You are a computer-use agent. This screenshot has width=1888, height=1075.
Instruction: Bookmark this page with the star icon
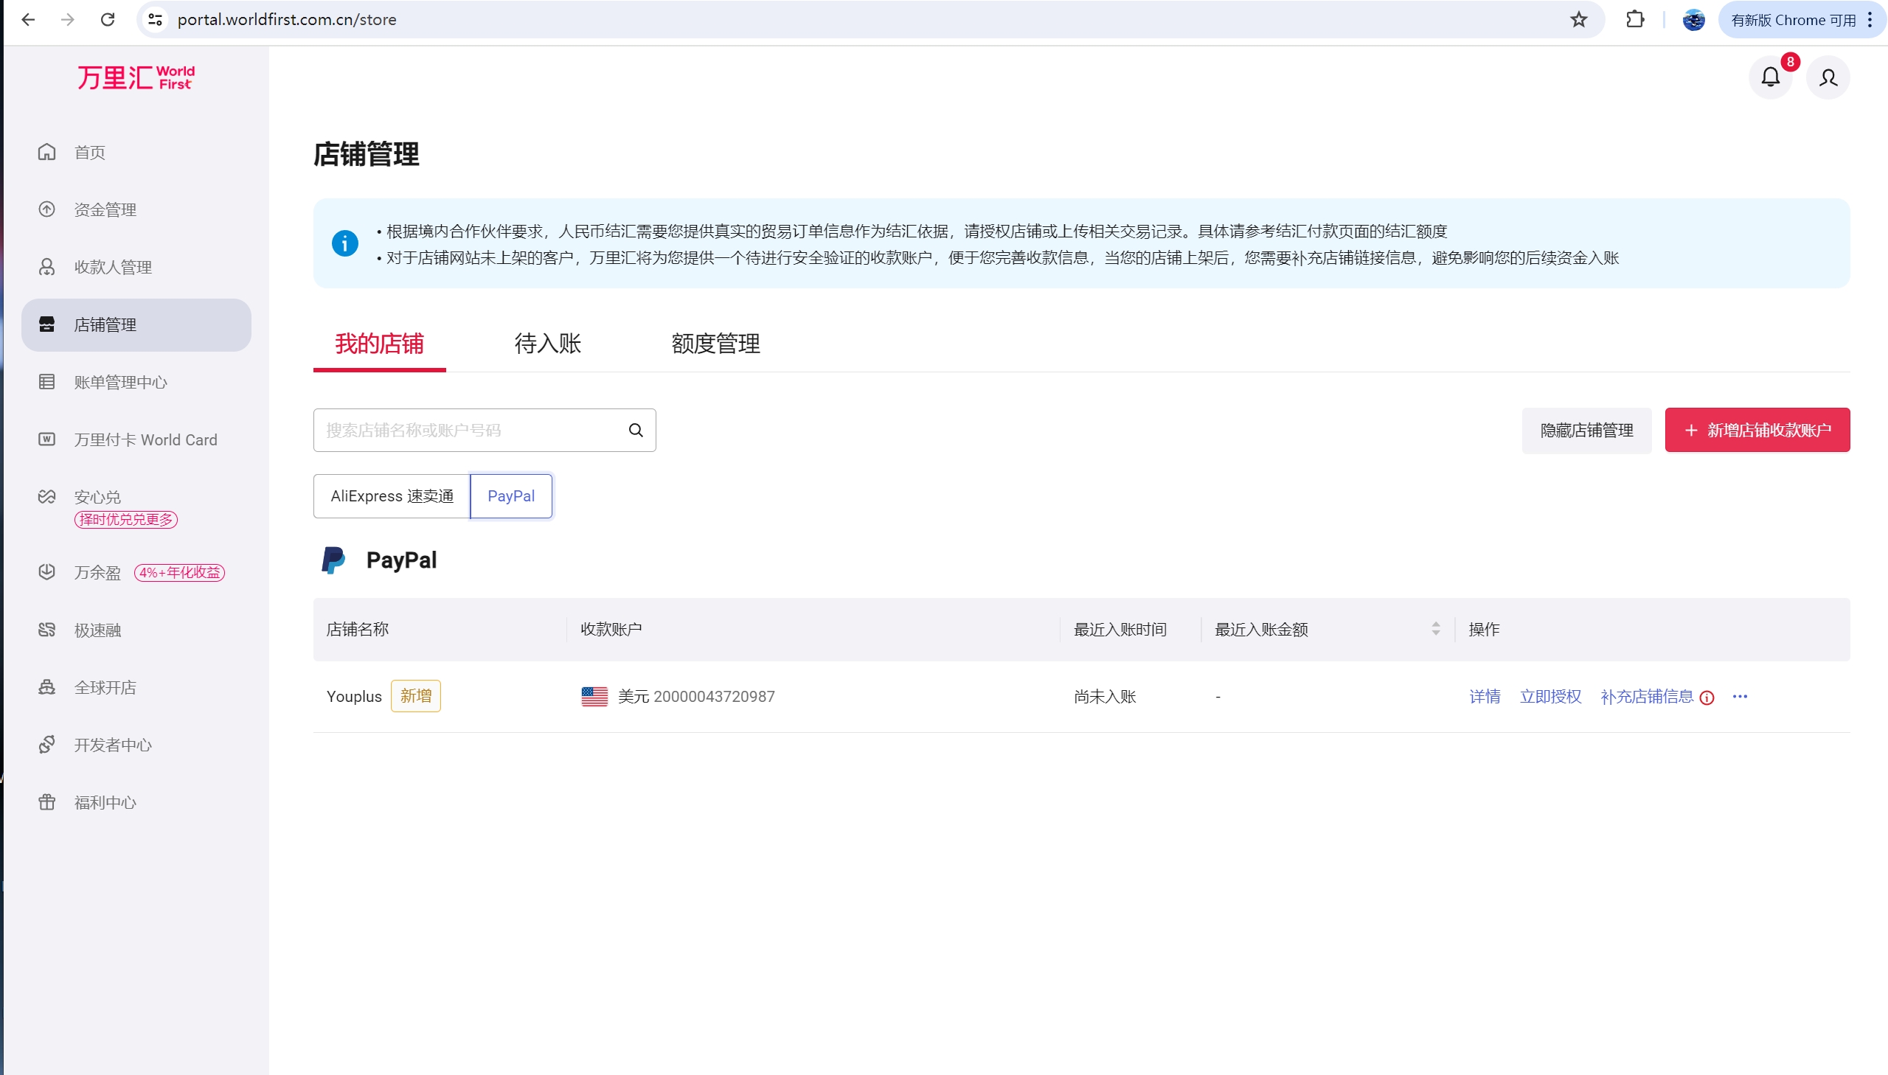1579,19
